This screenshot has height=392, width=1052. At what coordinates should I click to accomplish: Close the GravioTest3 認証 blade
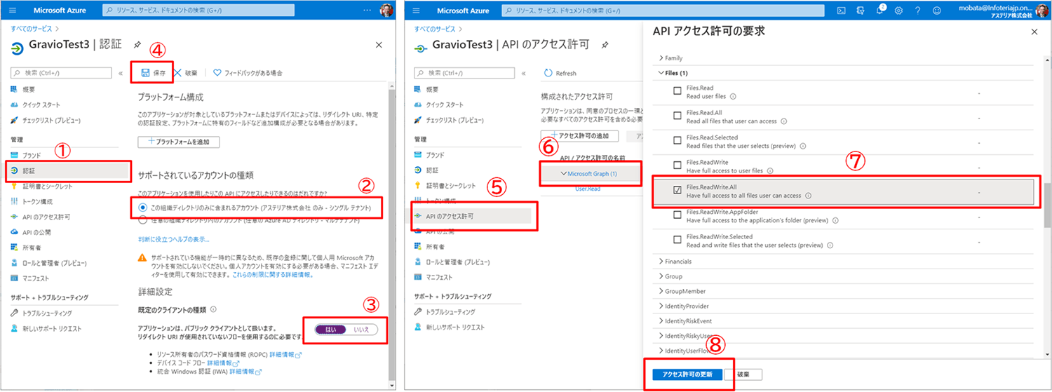(x=379, y=44)
